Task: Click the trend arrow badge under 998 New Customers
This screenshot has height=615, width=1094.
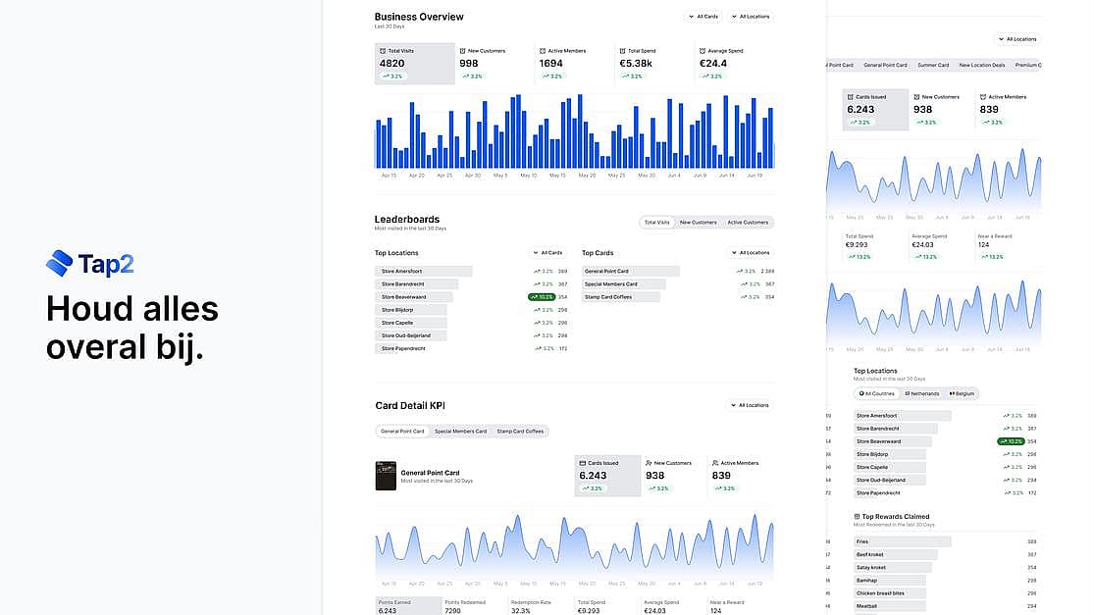Action: 473,77
